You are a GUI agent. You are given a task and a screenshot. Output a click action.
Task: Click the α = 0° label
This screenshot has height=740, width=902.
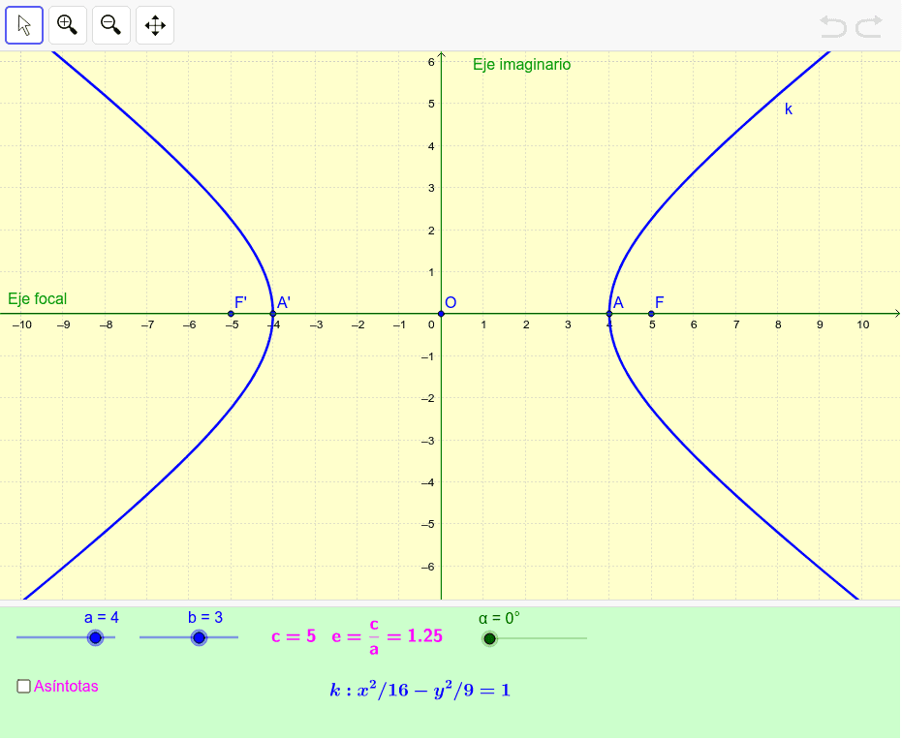(499, 618)
